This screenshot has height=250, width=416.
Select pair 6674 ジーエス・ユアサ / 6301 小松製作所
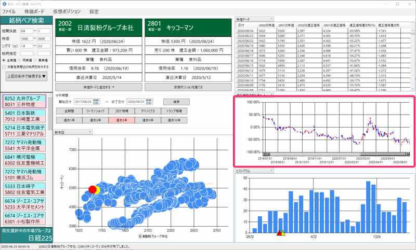[24, 218]
